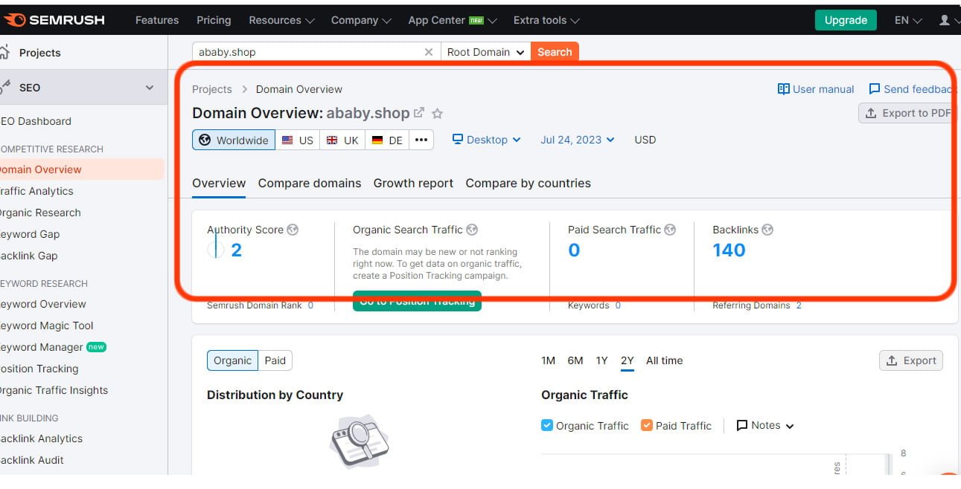
Task: Set chart range to All time
Action: tap(664, 360)
